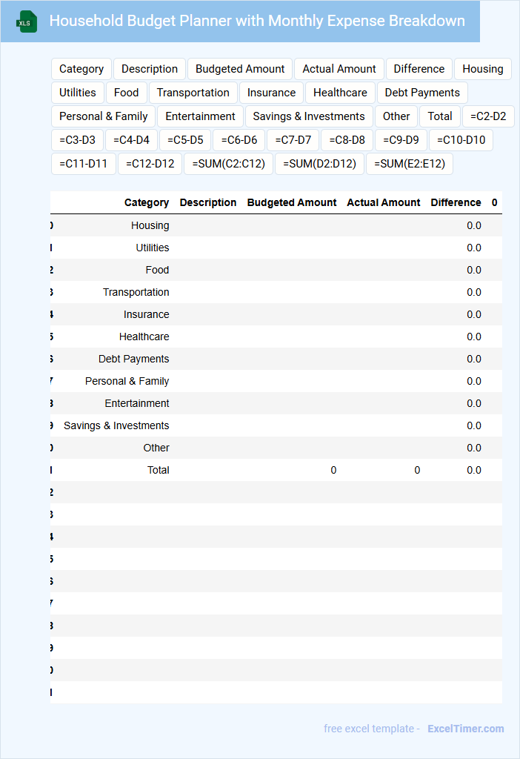Select the Budgeted Amount tag
The width and height of the screenshot is (520, 759).
tap(240, 69)
